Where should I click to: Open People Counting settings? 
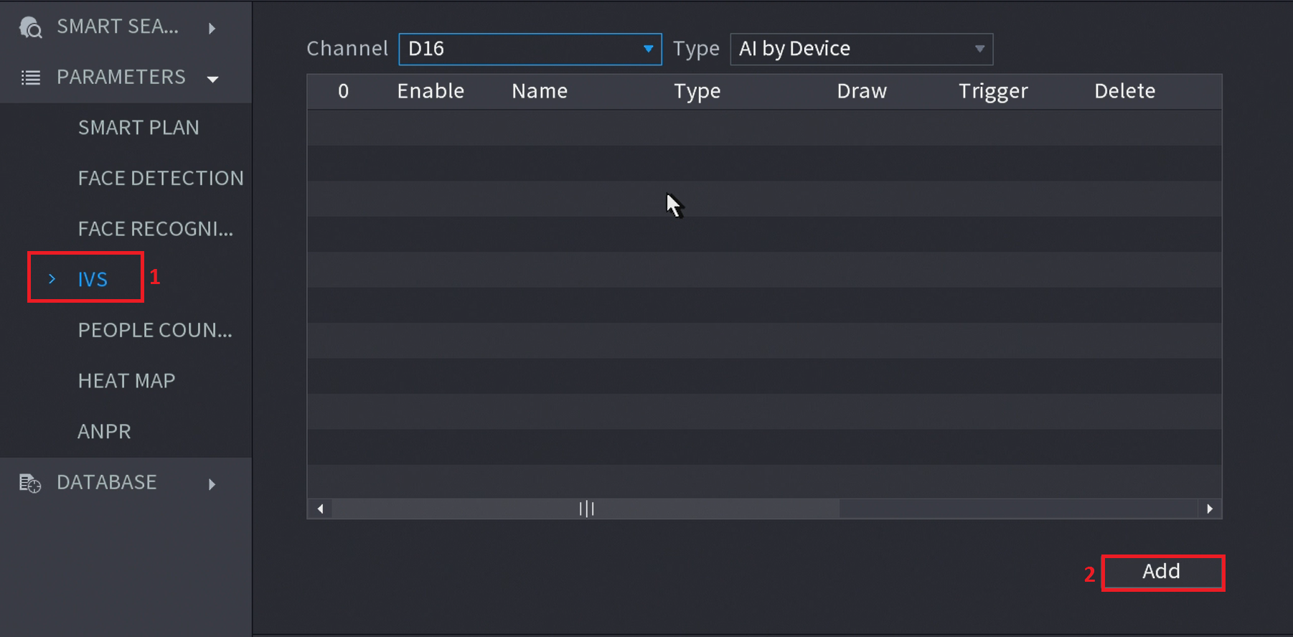pos(155,330)
